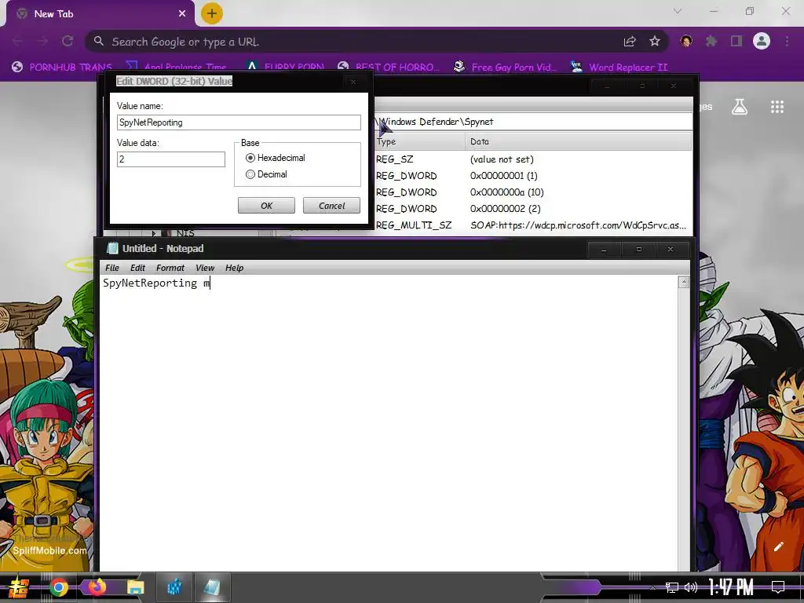This screenshot has height=603, width=804.
Task: Open the Chrome tab search chevron
Action: point(678,11)
